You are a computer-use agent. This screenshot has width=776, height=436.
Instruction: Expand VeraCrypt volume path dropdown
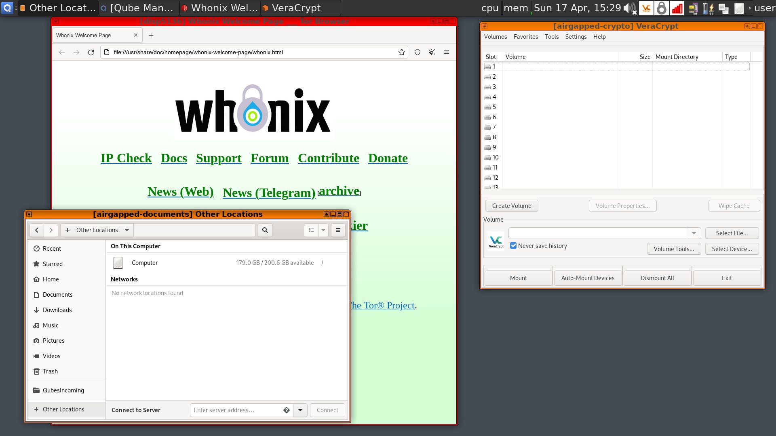[694, 233]
